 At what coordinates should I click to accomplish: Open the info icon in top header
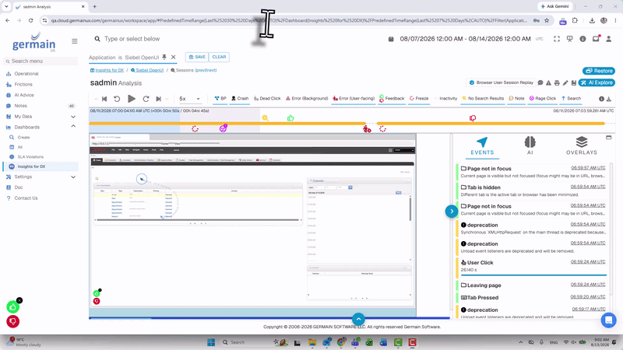tap(583, 39)
